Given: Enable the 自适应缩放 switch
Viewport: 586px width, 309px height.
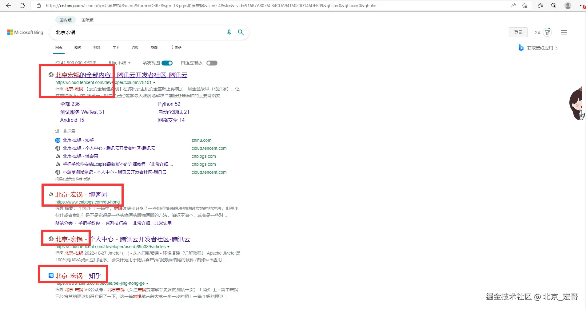Looking at the screenshot, I should (x=212, y=63).
